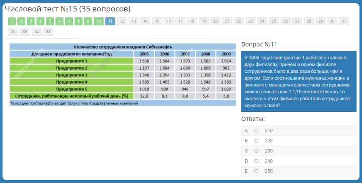The image size is (362, 183).
Task: Jump to question 23
Action: [x=251, y=21]
